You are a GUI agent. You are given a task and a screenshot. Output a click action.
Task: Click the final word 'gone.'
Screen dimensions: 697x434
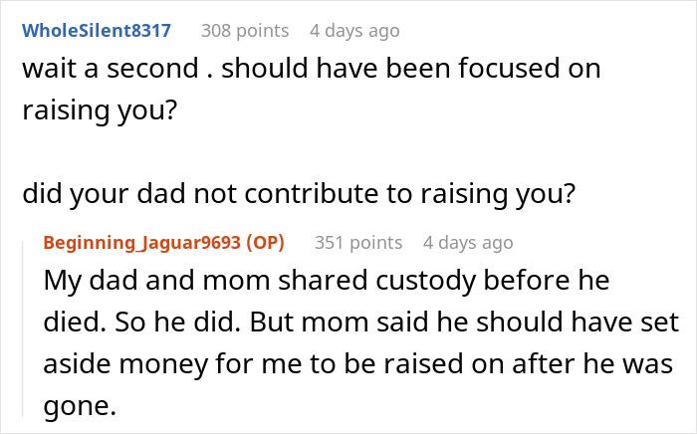point(76,407)
